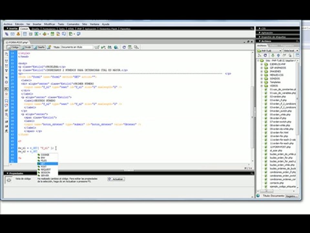Click the Insert Table icon
Viewport: 310px width, 233px height.
[25, 34]
